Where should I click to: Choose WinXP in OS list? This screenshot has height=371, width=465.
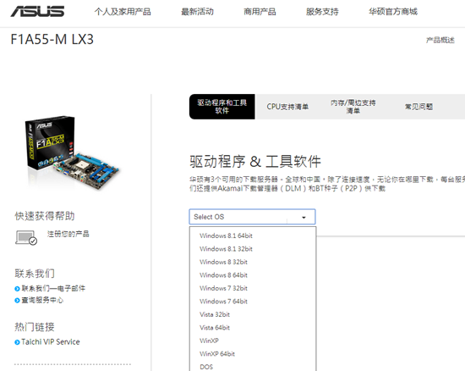(x=209, y=341)
